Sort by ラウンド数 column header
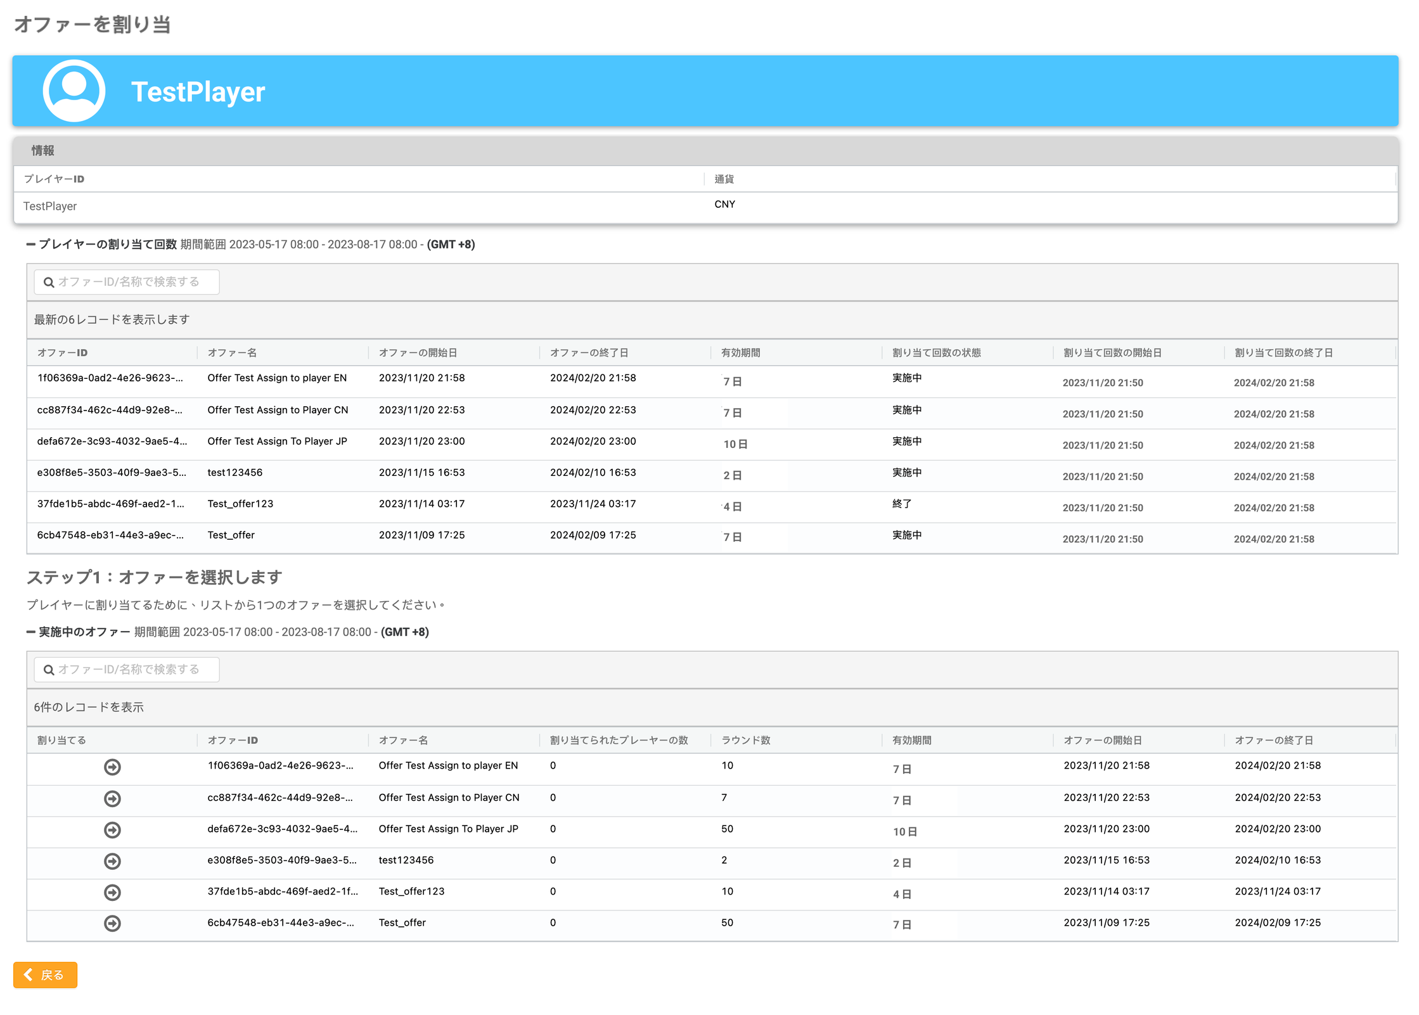 coord(746,740)
